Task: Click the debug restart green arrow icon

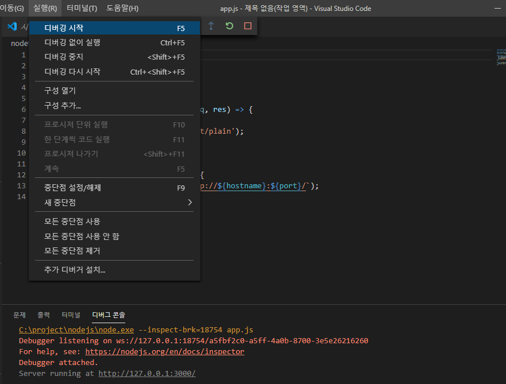Action: pyautogui.click(x=229, y=26)
